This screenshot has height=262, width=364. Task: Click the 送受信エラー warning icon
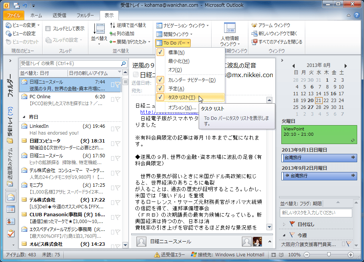click(x=157, y=255)
